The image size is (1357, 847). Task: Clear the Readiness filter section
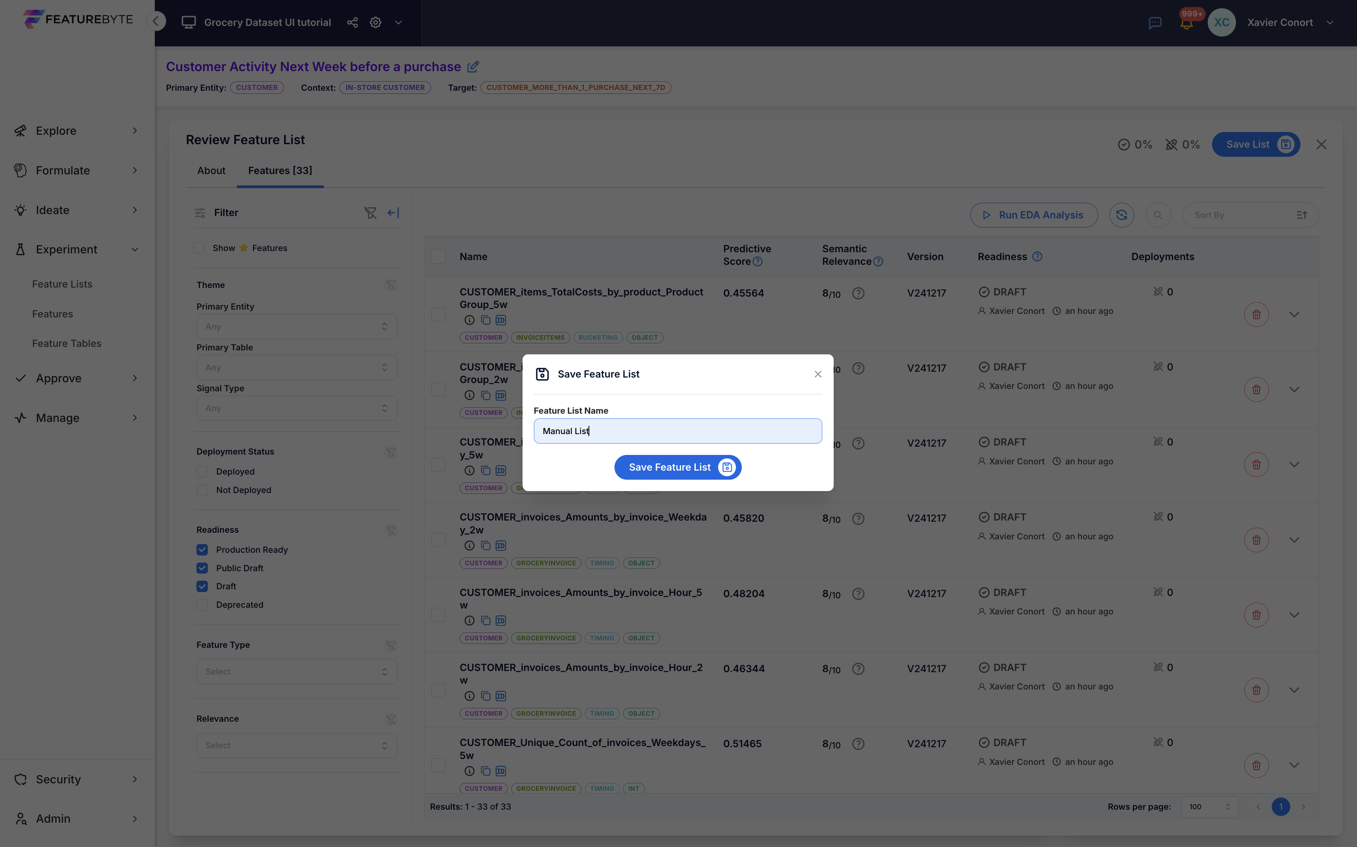pos(391,530)
